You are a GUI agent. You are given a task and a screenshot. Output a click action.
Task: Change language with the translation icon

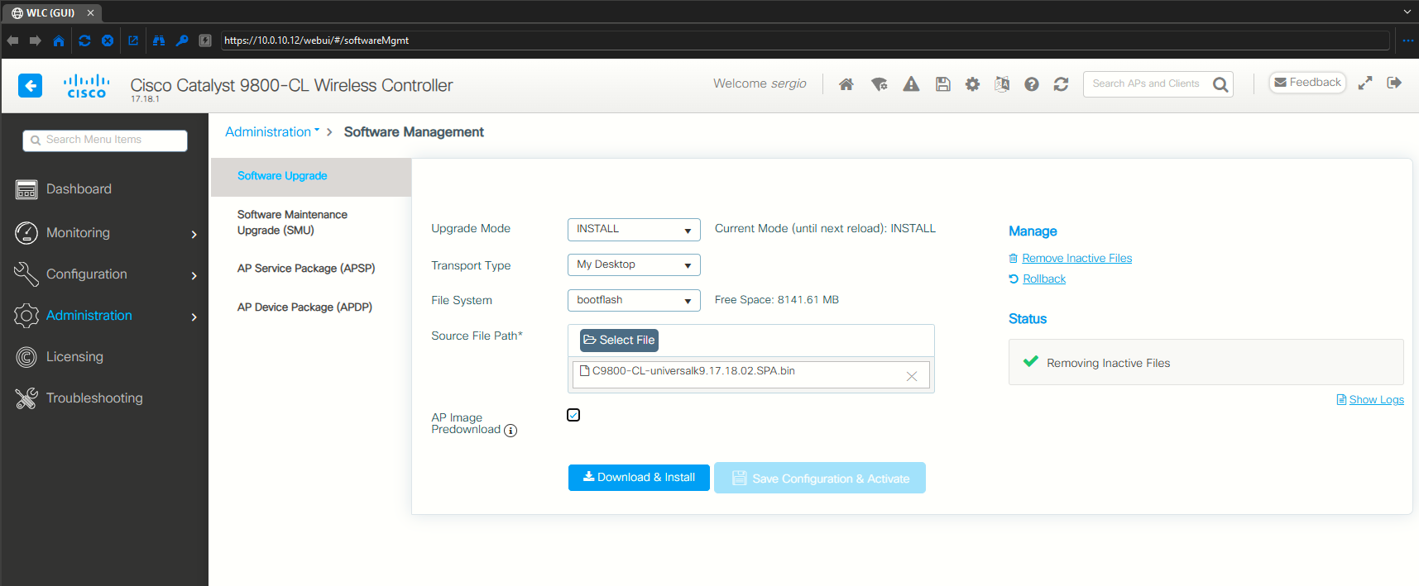(x=1002, y=84)
